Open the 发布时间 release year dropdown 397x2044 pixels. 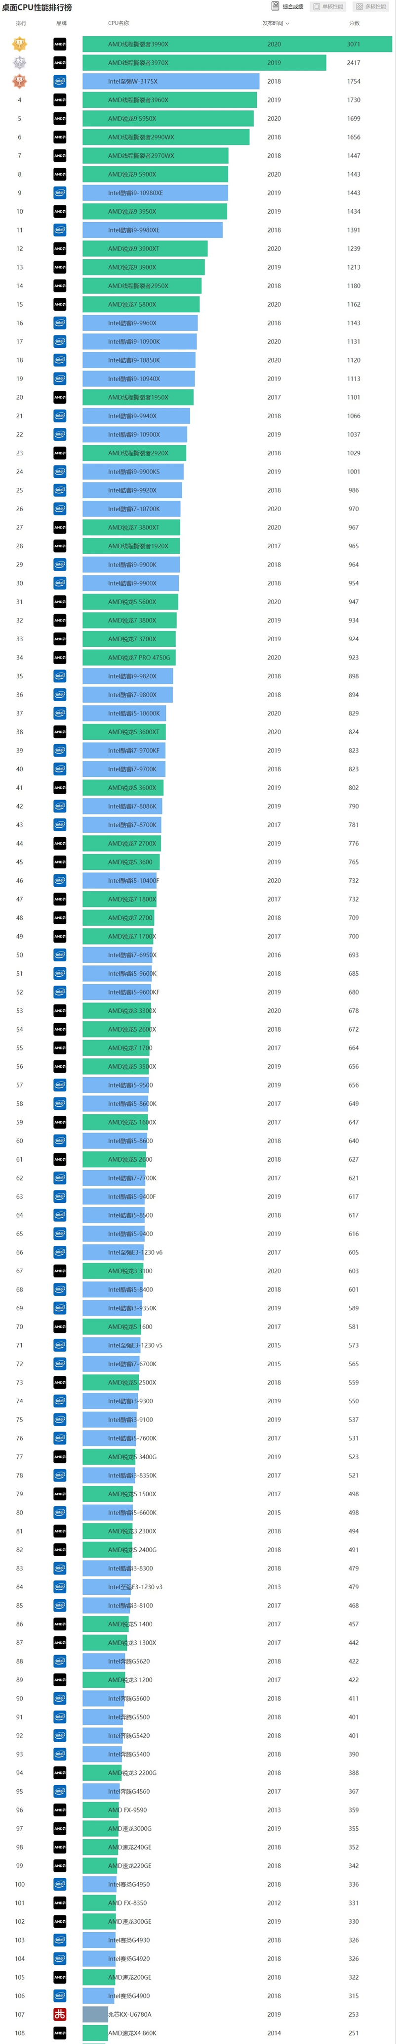point(276,23)
